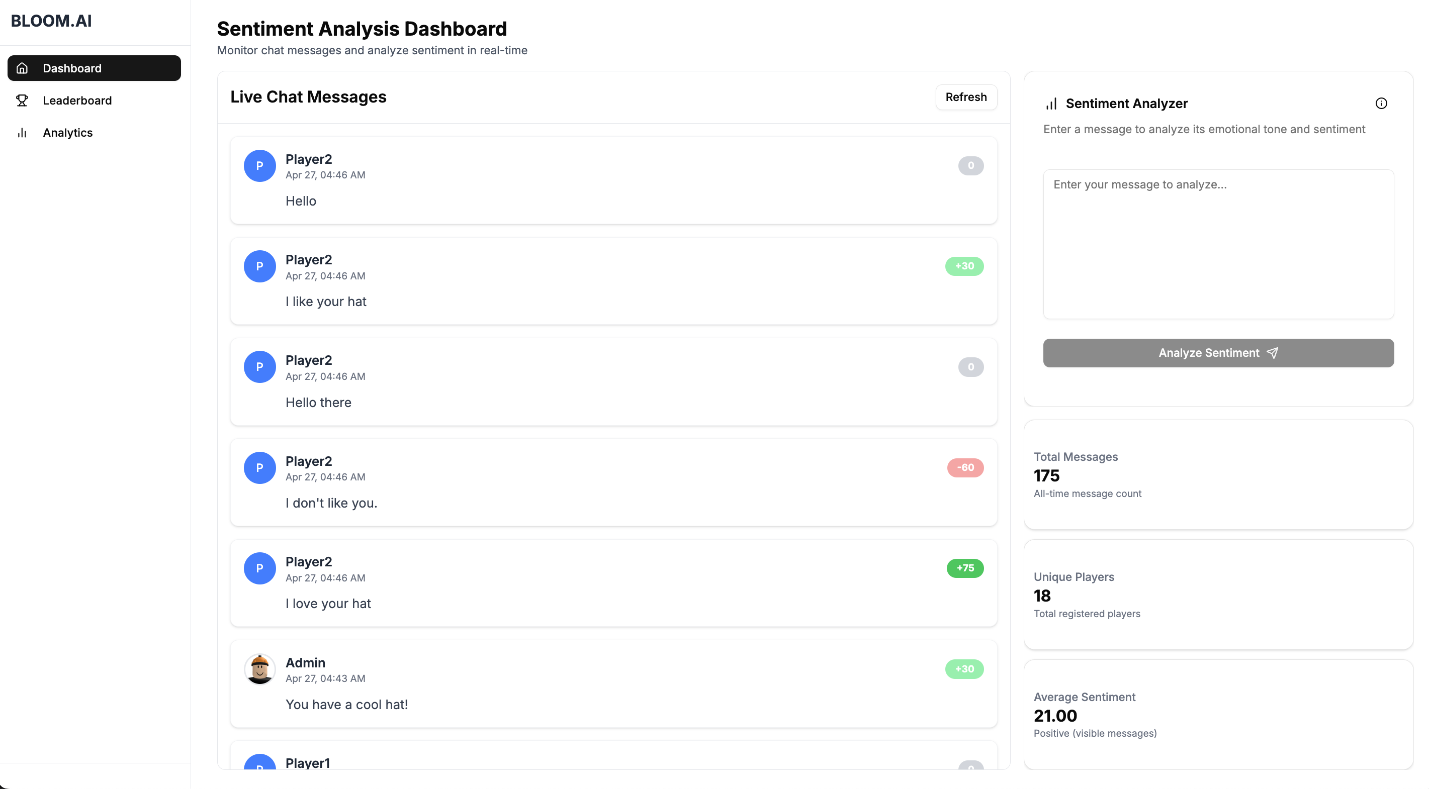Click the I don't like you message
This screenshot has width=1429, height=789.
(331, 503)
